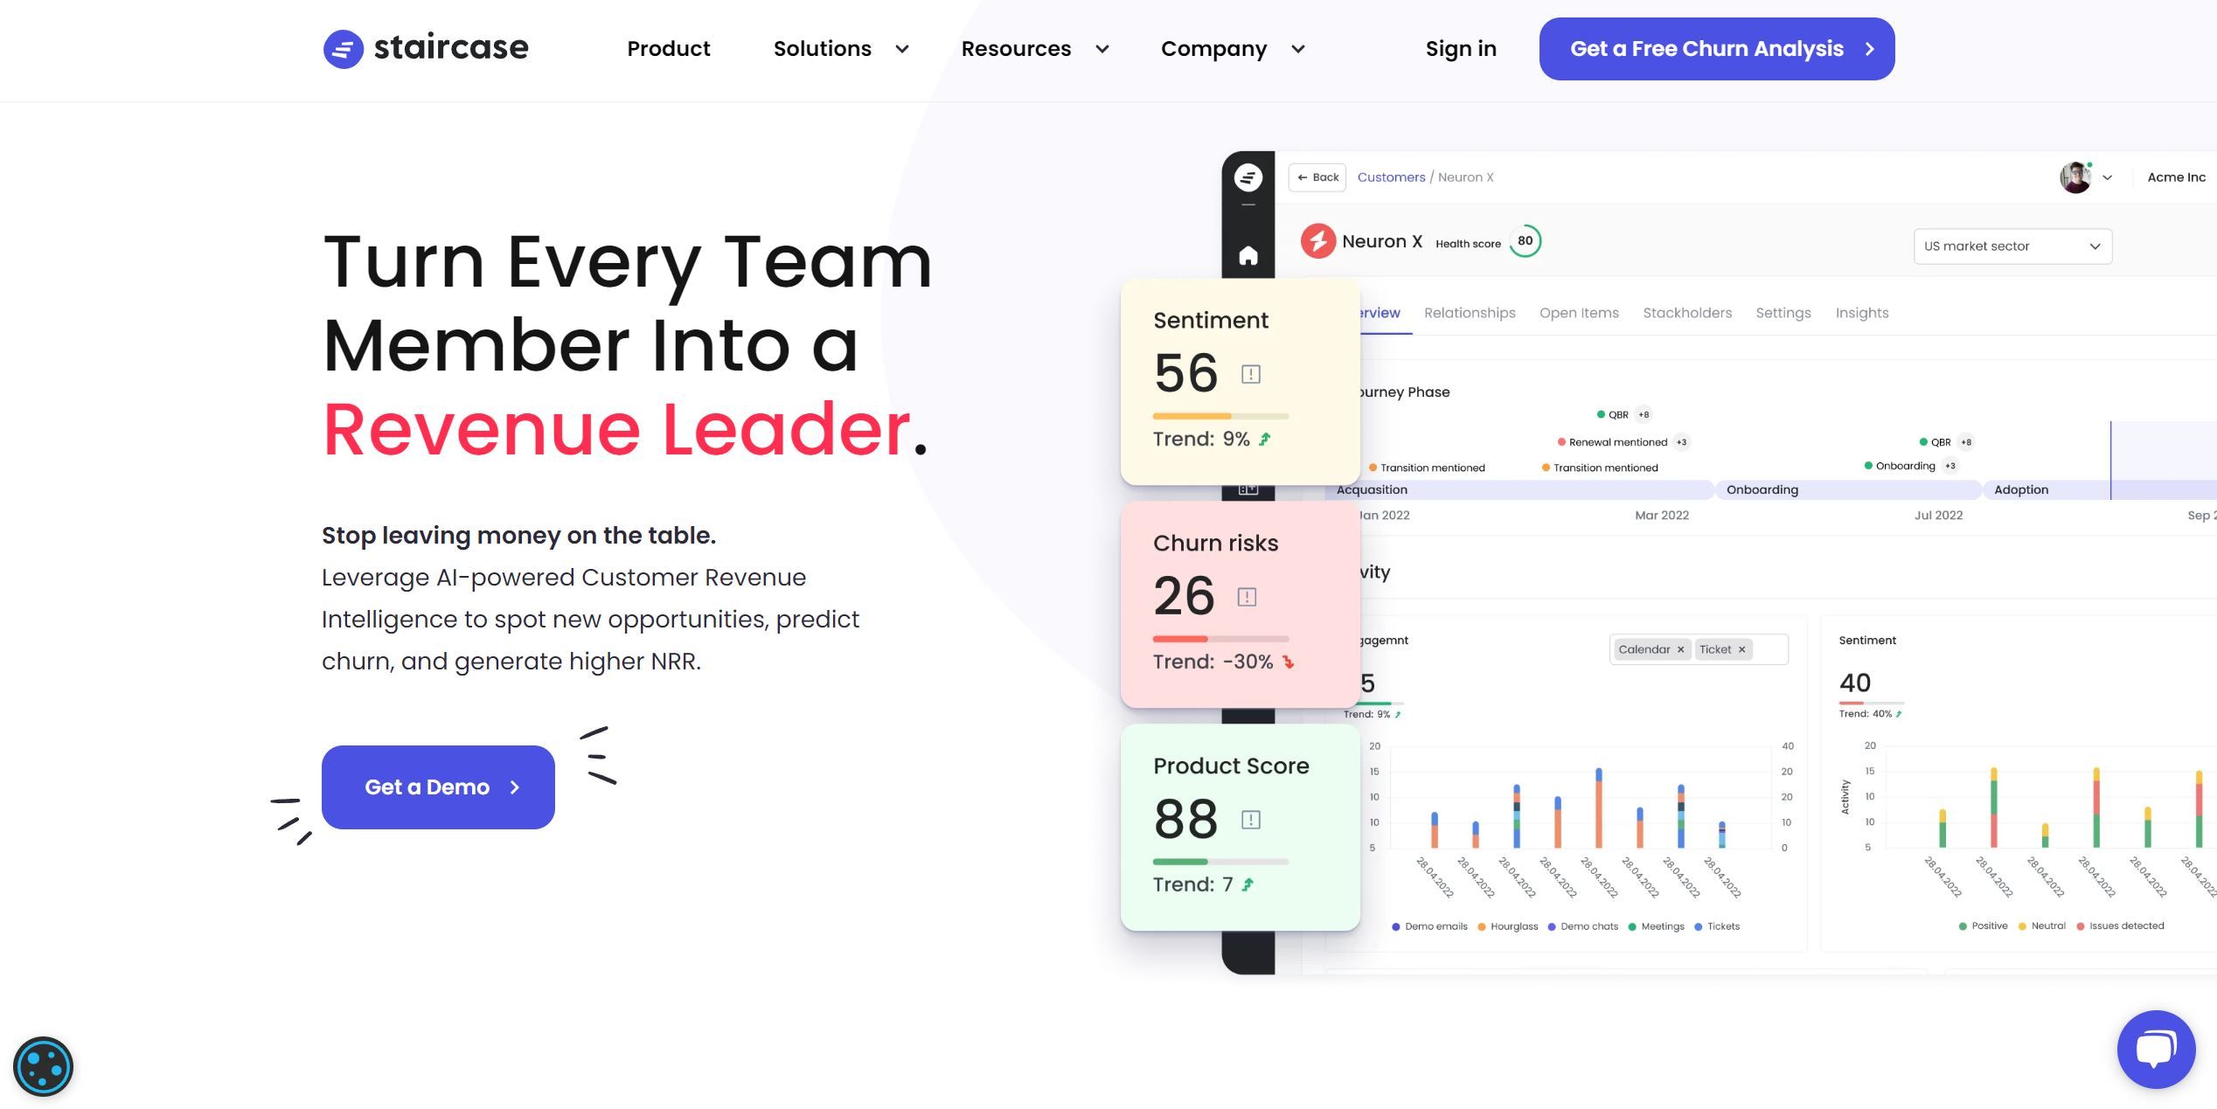Click the Sign in link
This screenshot has height=1109, width=2217.
pos(1462,48)
